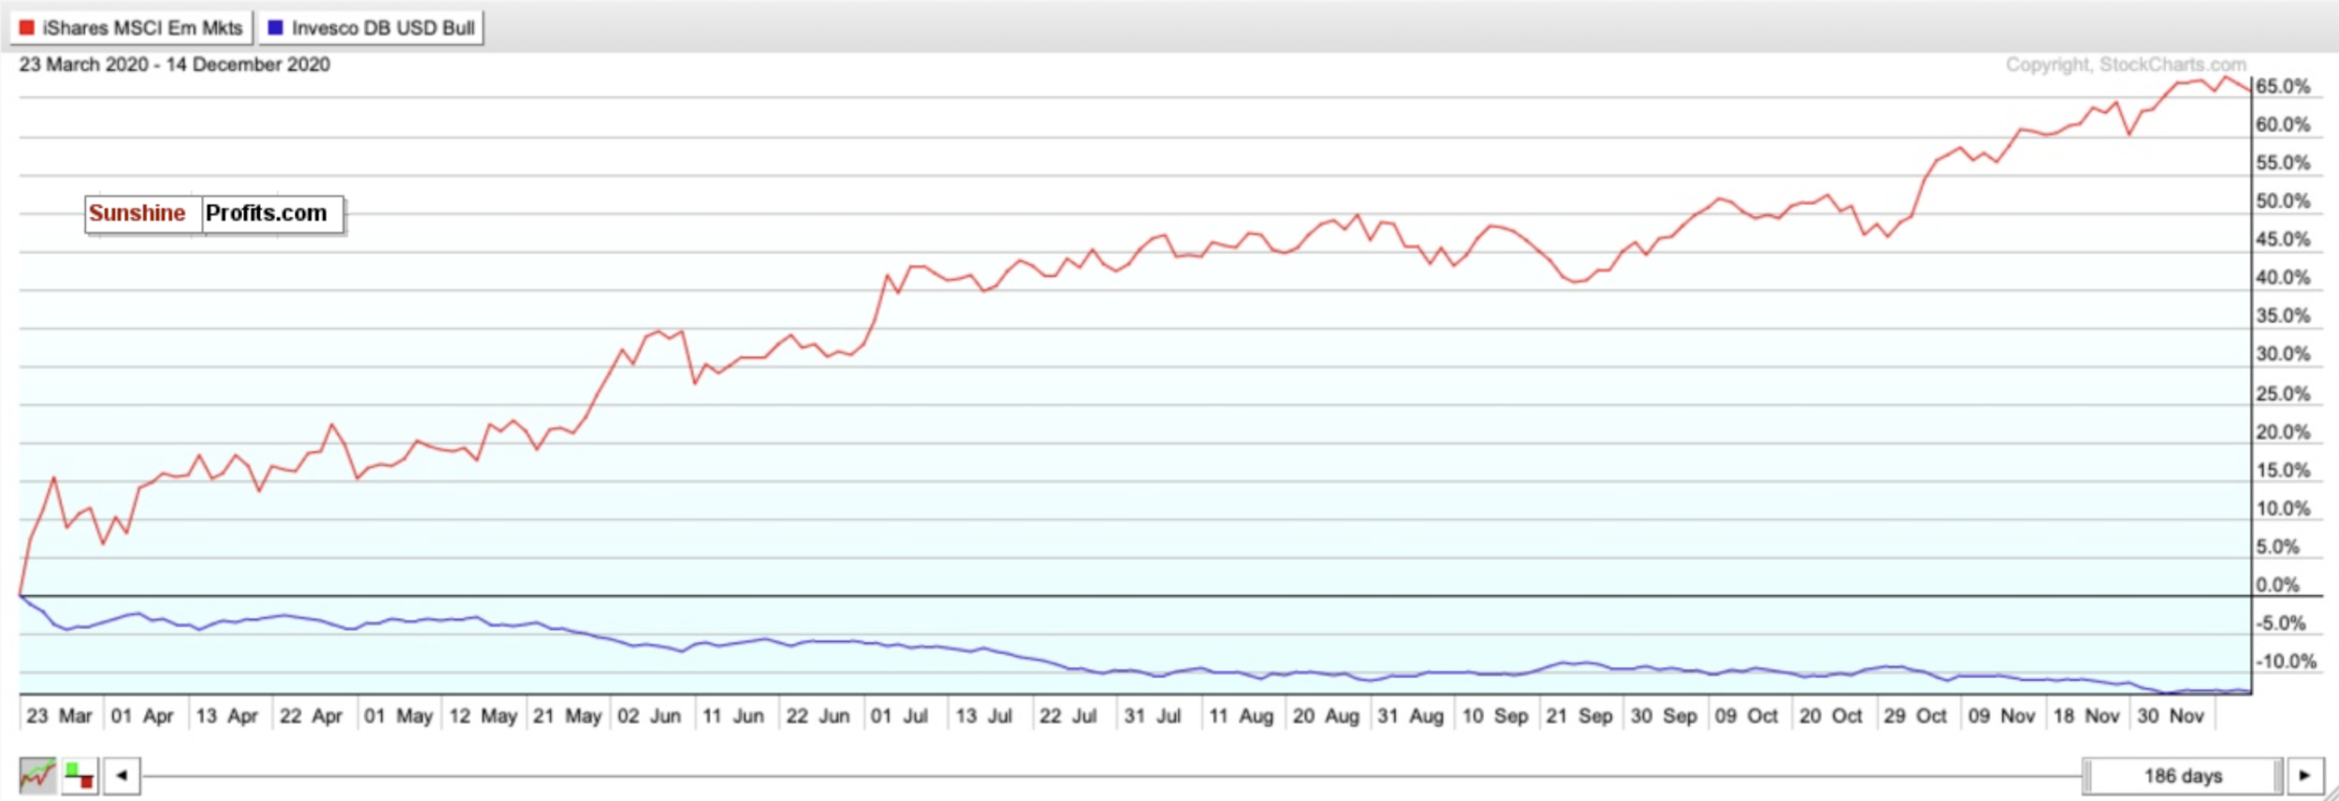This screenshot has width=2339, height=801.
Task: Click the 11 Aug date label
Action: pyautogui.click(x=1242, y=716)
